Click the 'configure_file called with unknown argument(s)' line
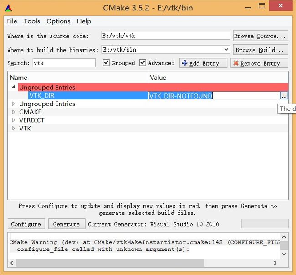 103,249
